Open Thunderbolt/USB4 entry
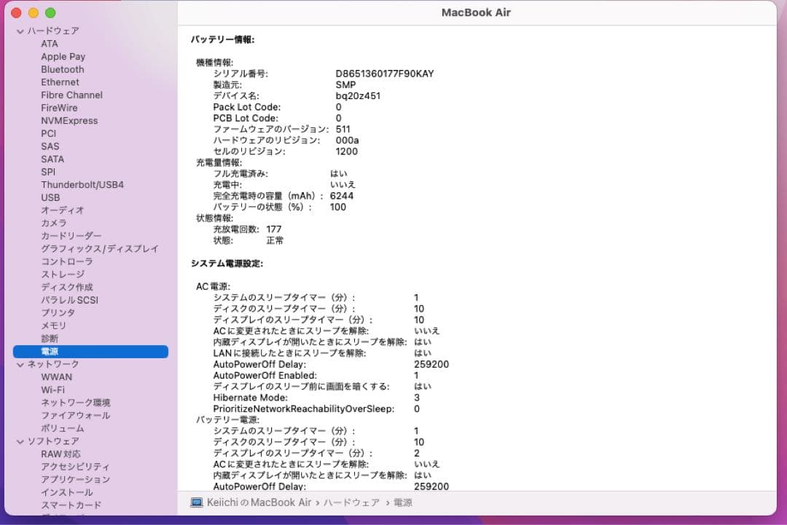 click(x=82, y=185)
